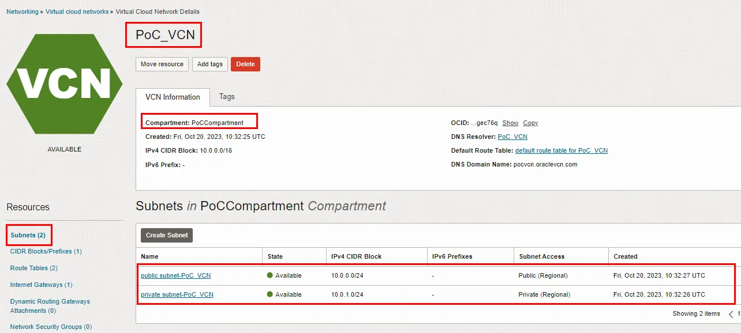Click the Add tags button
Image resolution: width=741 pixels, height=333 pixels.
(209, 64)
